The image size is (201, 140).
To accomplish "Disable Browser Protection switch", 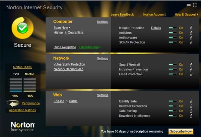I will pyautogui.click(x=173, y=106).
